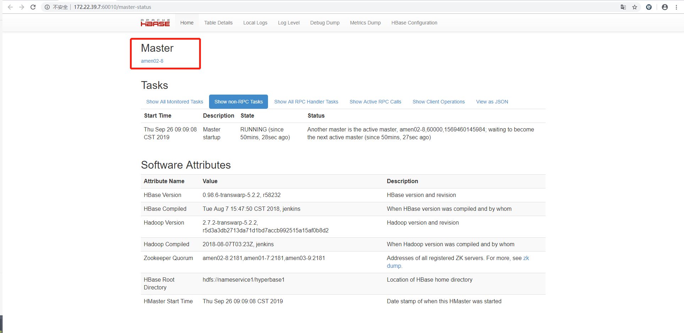Click the address bar URL field

213,7
